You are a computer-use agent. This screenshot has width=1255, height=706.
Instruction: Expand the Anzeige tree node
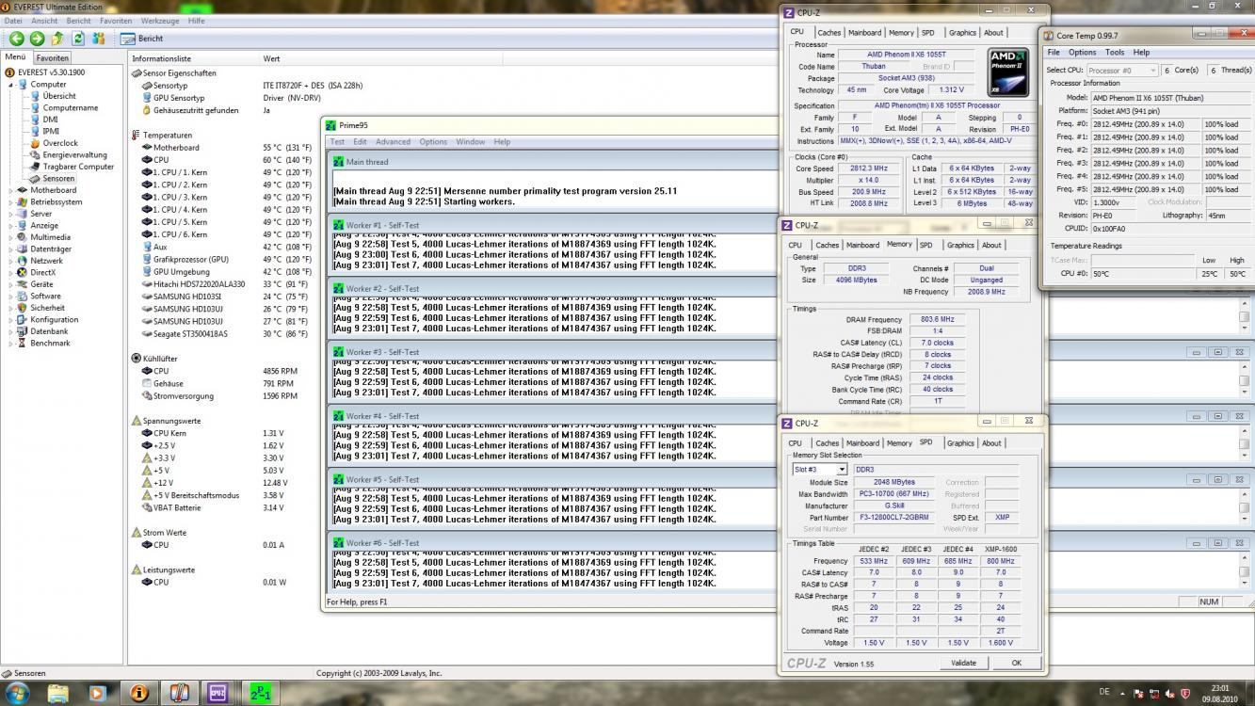(x=11, y=225)
